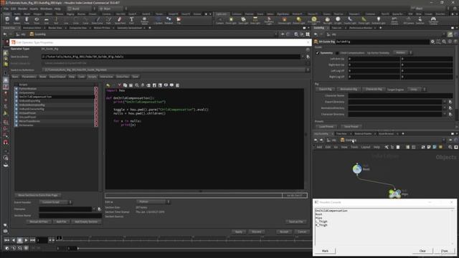The image size is (459, 258).
Task: Select the Camera shelf tool
Action: pos(220,20)
